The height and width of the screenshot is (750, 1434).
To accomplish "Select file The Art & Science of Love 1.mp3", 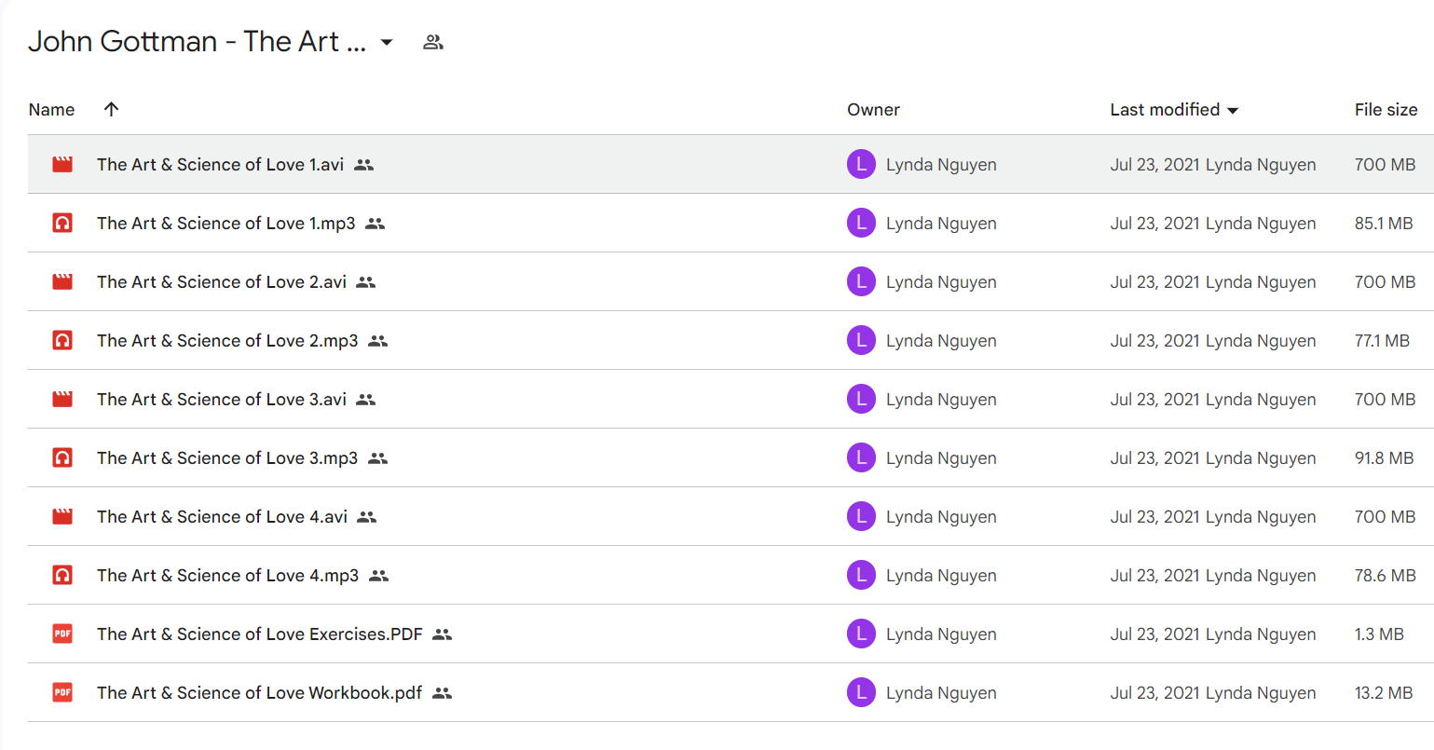I will pos(225,224).
